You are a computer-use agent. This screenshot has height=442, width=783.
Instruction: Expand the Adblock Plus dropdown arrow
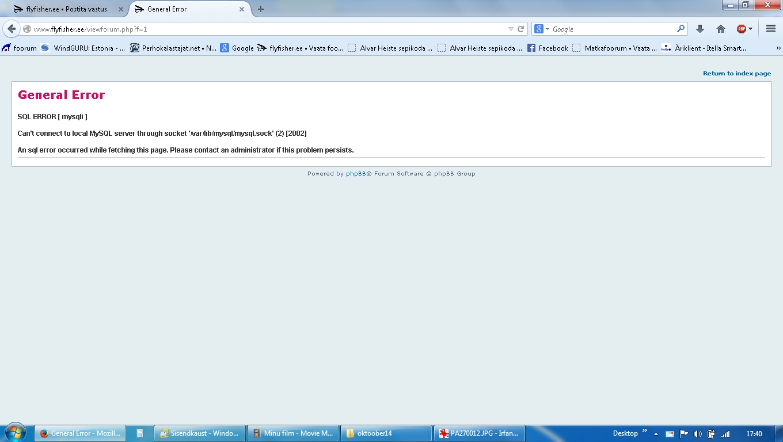[750, 29]
